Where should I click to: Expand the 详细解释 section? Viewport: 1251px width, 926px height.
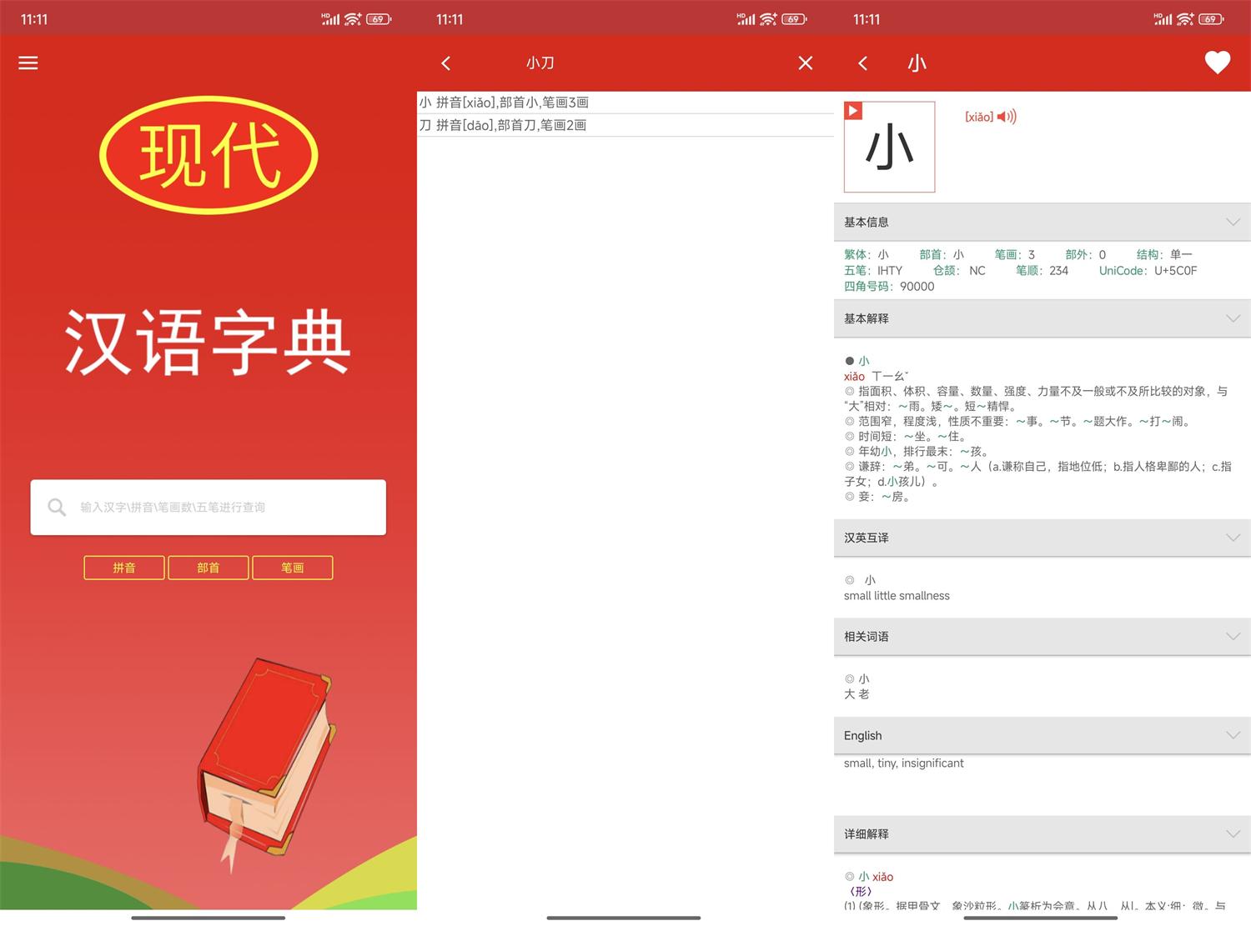click(1233, 833)
